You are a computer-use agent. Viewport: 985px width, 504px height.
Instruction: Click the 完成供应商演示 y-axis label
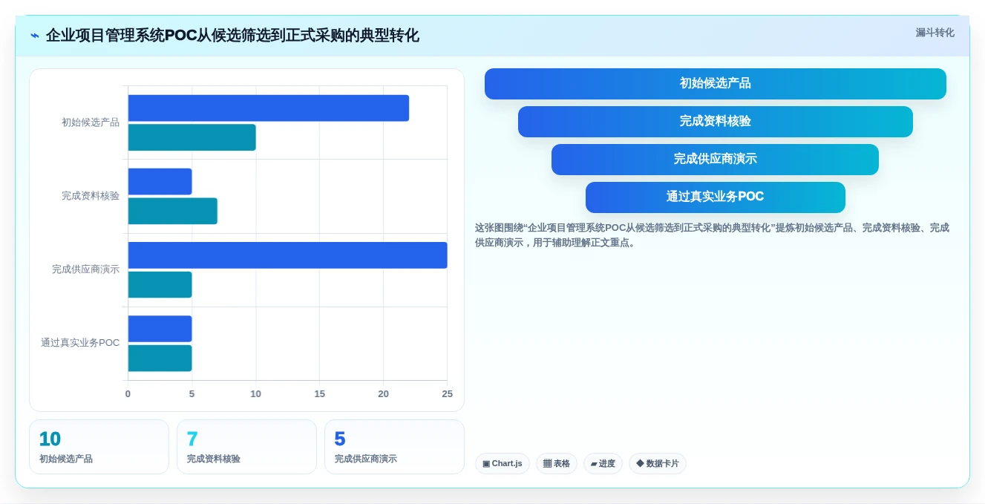click(85, 269)
